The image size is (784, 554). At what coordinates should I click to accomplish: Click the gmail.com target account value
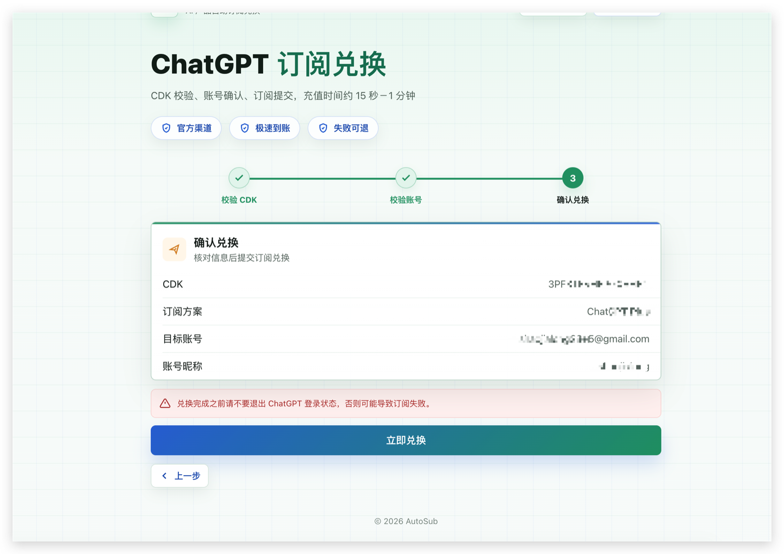pyautogui.click(x=585, y=339)
